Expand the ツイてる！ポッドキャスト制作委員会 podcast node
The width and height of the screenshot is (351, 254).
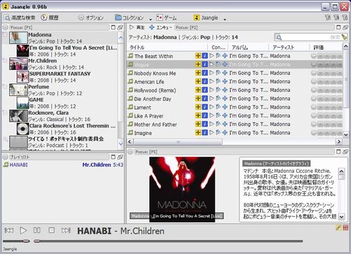tap(5, 139)
